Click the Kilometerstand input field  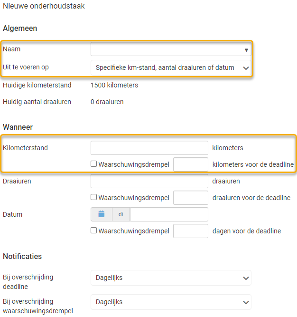tap(149, 148)
